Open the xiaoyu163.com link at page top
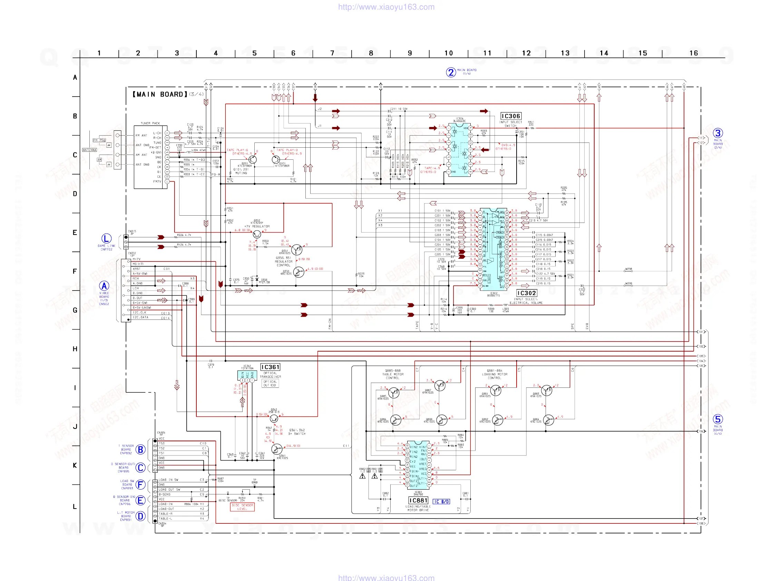773x581 pixels. pyautogui.click(x=386, y=7)
